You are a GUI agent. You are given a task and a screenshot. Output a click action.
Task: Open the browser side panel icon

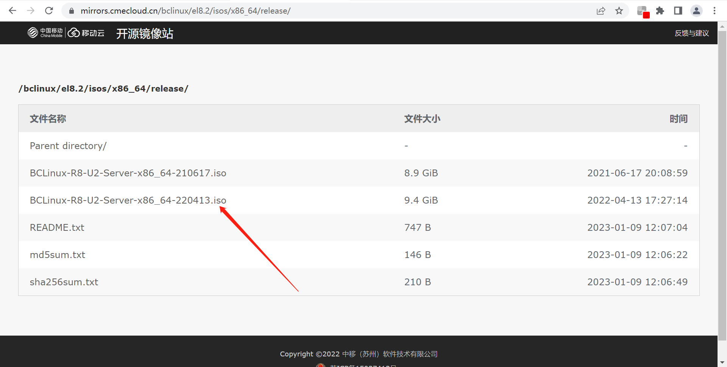(678, 11)
